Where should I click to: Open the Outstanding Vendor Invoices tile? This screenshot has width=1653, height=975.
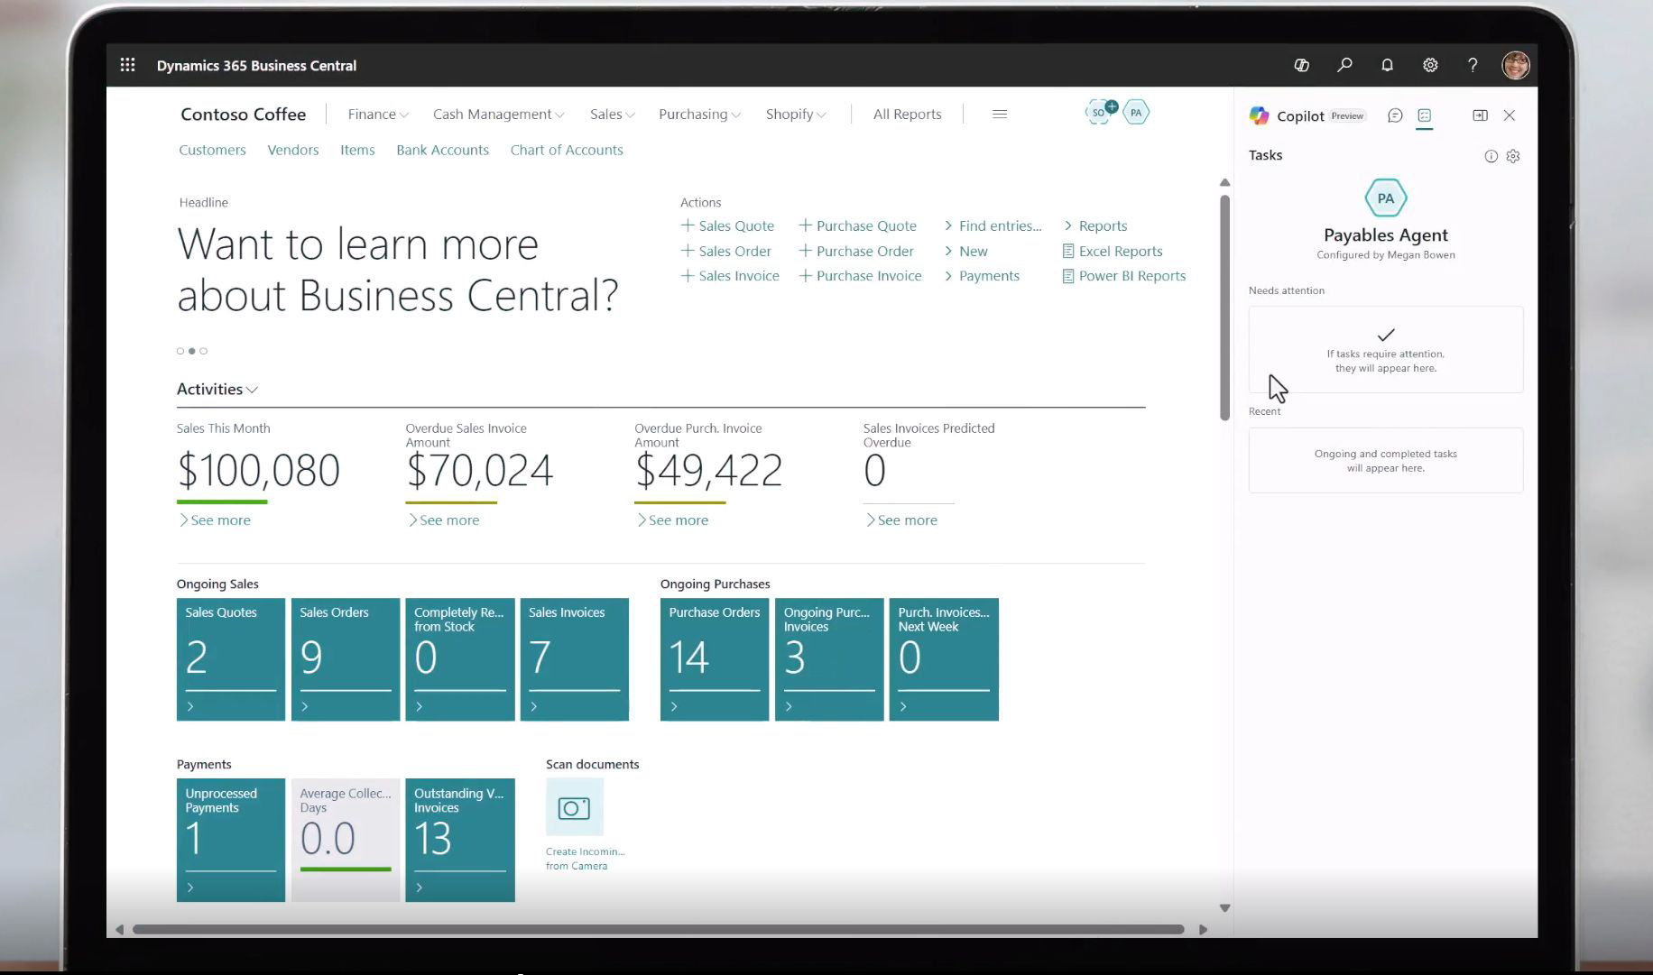460,840
